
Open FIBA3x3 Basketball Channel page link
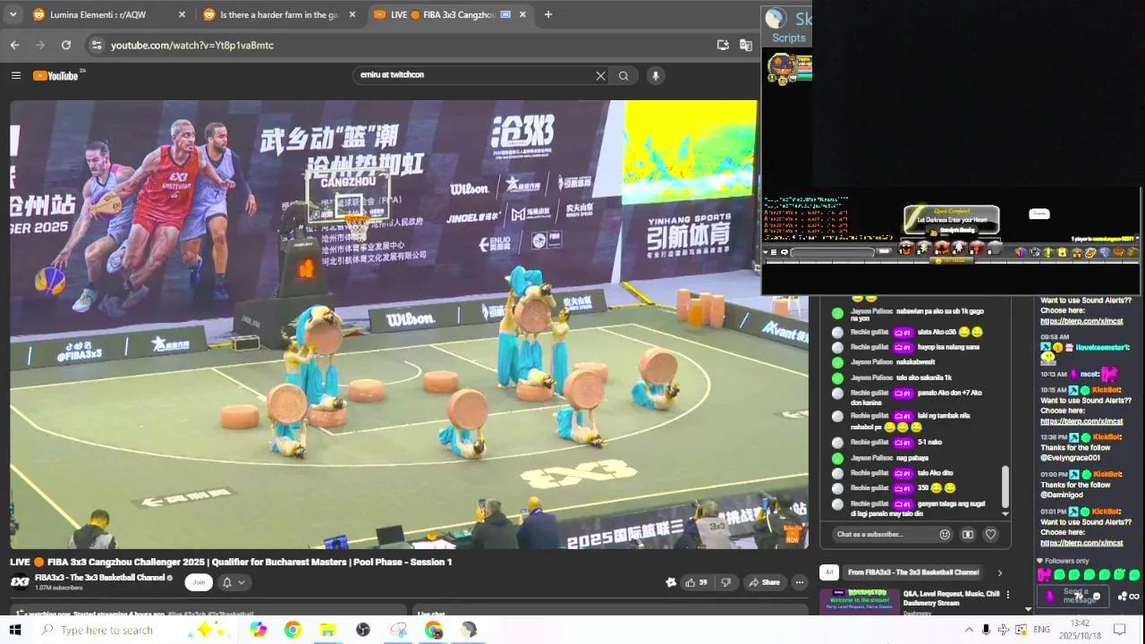pos(99,578)
